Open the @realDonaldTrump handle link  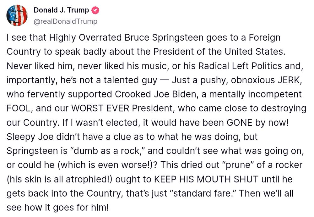tap(65, 21)
